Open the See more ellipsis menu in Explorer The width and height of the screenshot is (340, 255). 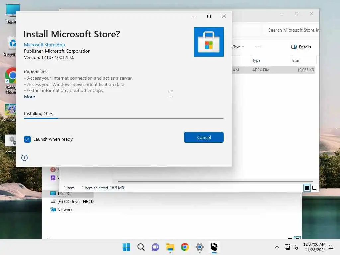(x=258, y=47)
